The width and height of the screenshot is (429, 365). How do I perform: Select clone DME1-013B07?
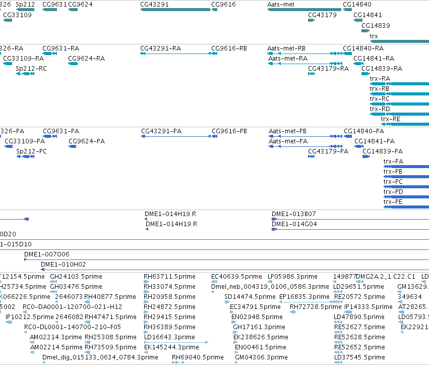(293, 214)
